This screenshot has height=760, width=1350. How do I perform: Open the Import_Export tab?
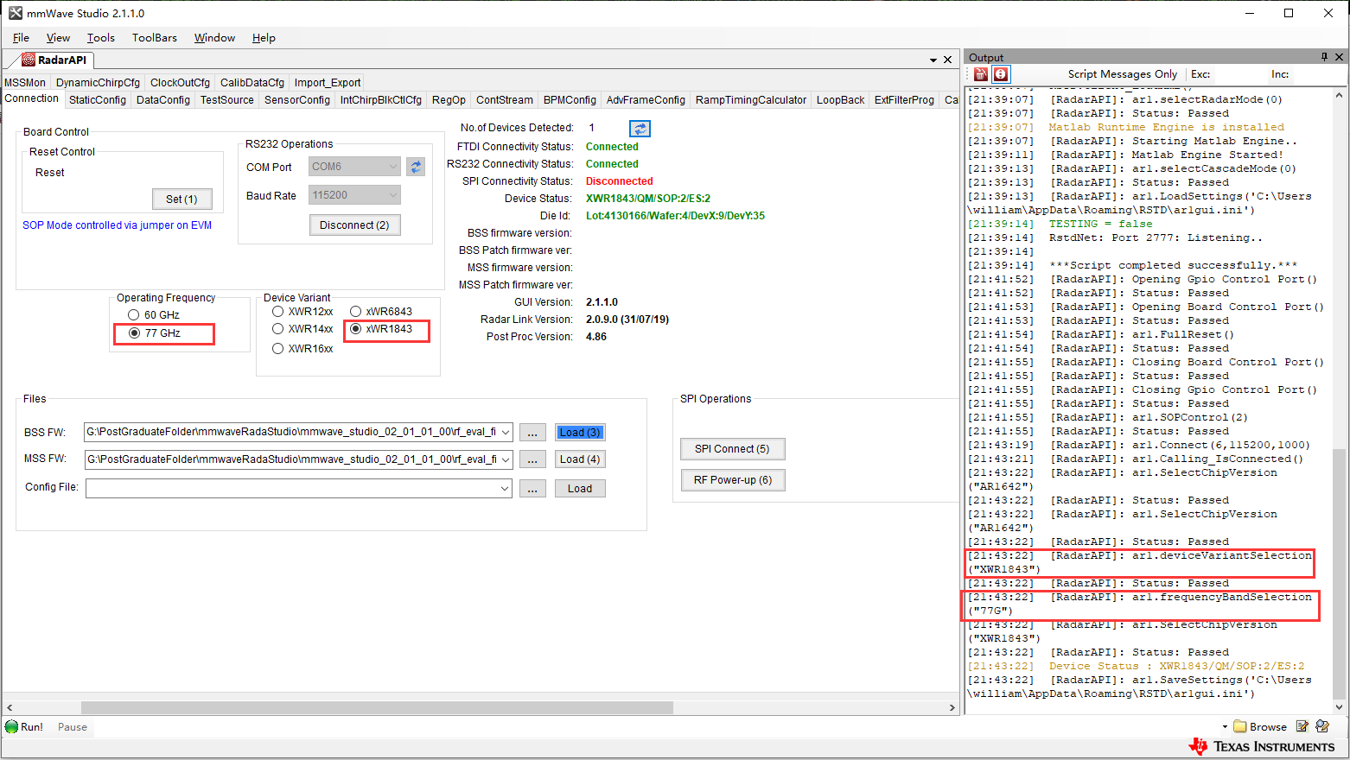(328, 83)
